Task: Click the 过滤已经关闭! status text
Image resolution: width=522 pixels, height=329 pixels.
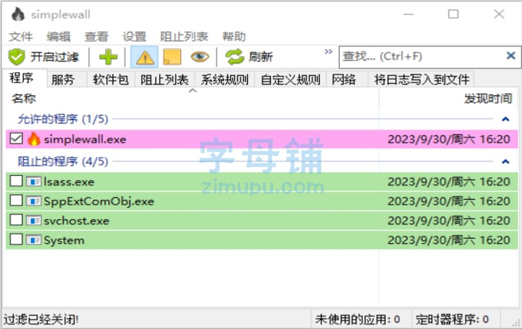Action: 41,320
